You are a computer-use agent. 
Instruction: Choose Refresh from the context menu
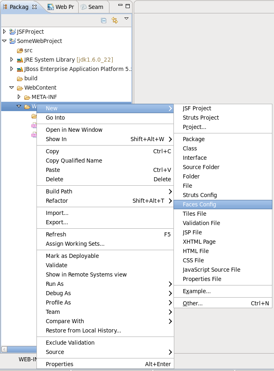coord(105,234)
